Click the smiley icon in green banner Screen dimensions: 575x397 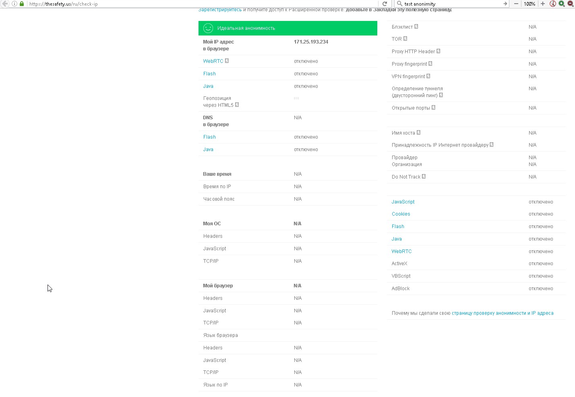point(208,28)
